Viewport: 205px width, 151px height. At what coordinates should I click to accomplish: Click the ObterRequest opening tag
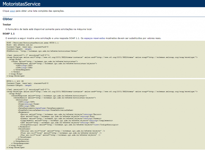pyautogui.click(x=55, y=63)
